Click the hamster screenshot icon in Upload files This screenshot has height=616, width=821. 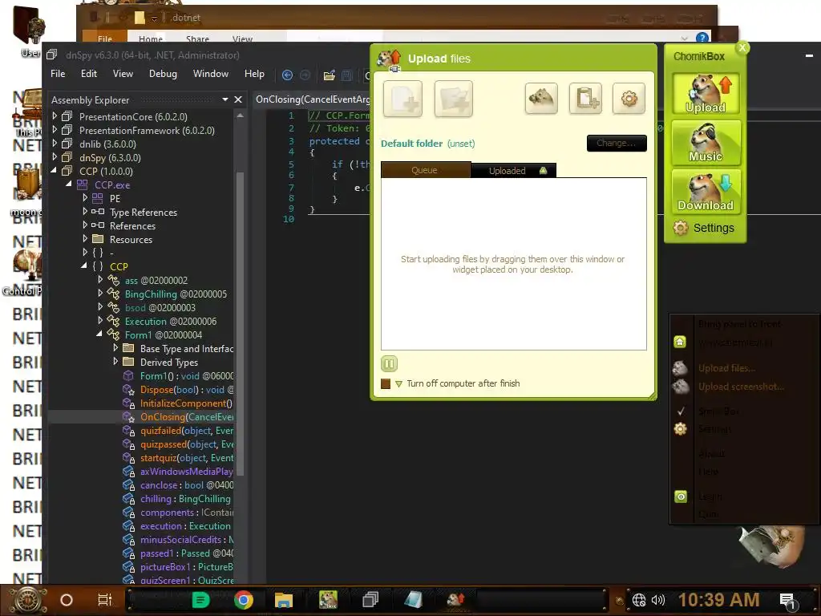point(541,98)
